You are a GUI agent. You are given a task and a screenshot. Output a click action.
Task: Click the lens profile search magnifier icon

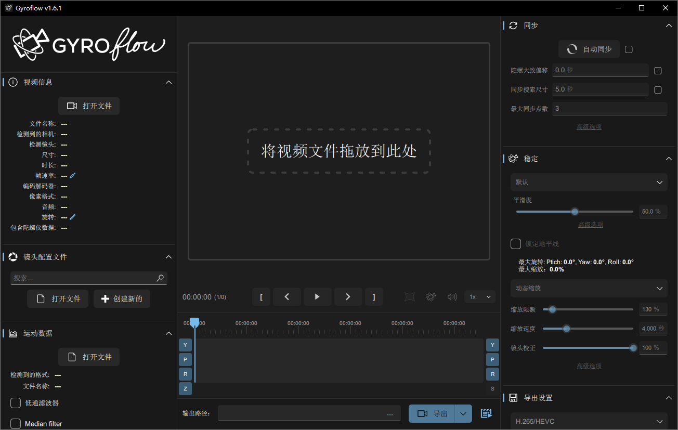[x=160, y=278]
